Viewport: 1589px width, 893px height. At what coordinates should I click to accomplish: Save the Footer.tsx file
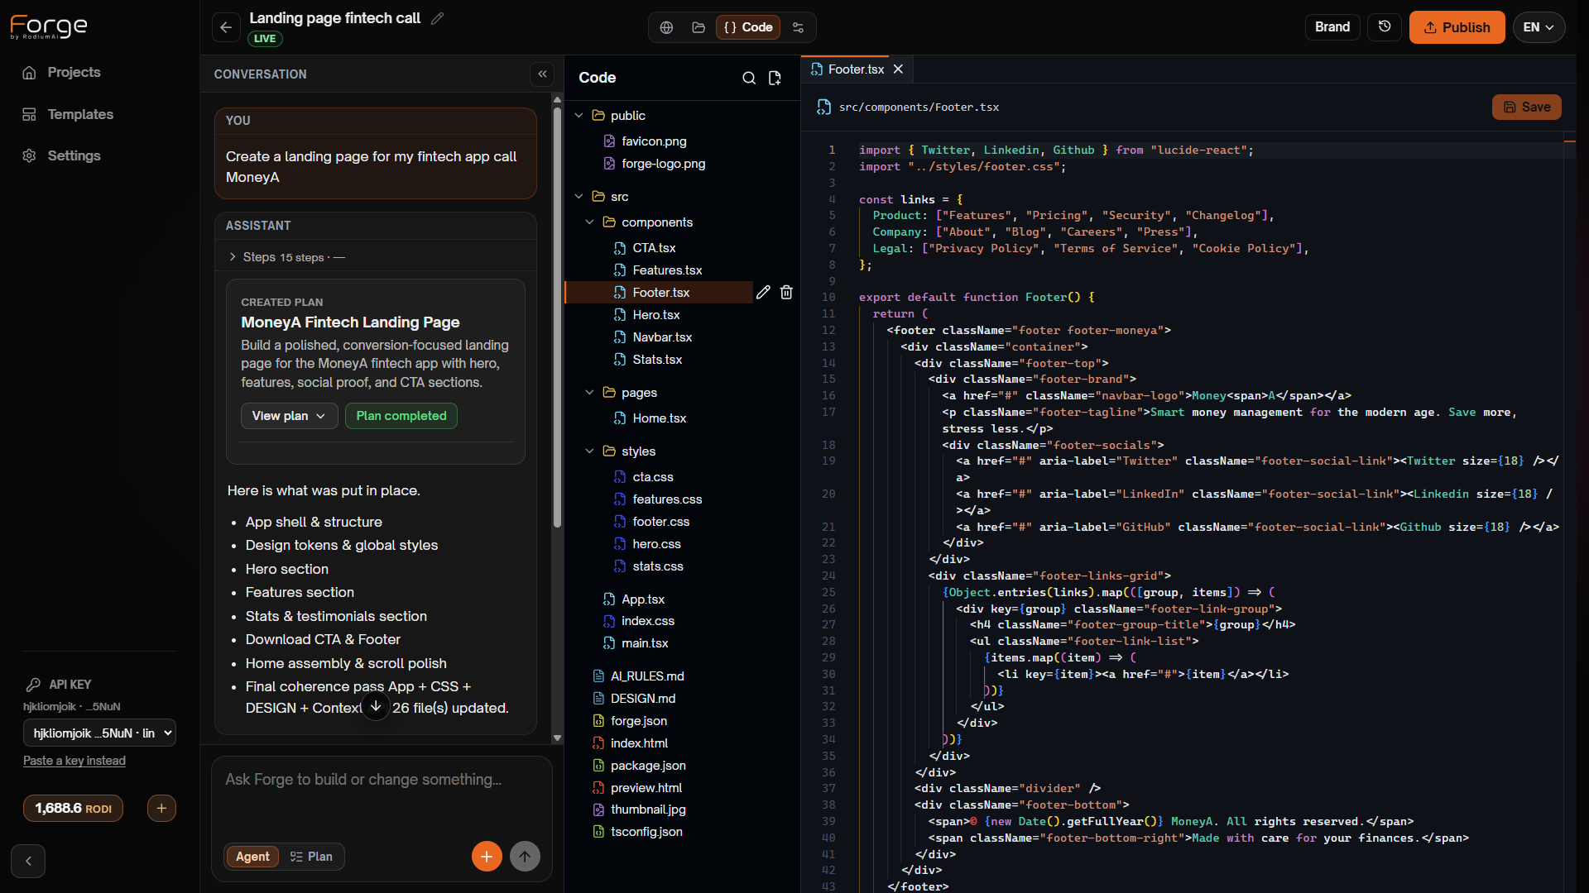tap(1526, 107)
